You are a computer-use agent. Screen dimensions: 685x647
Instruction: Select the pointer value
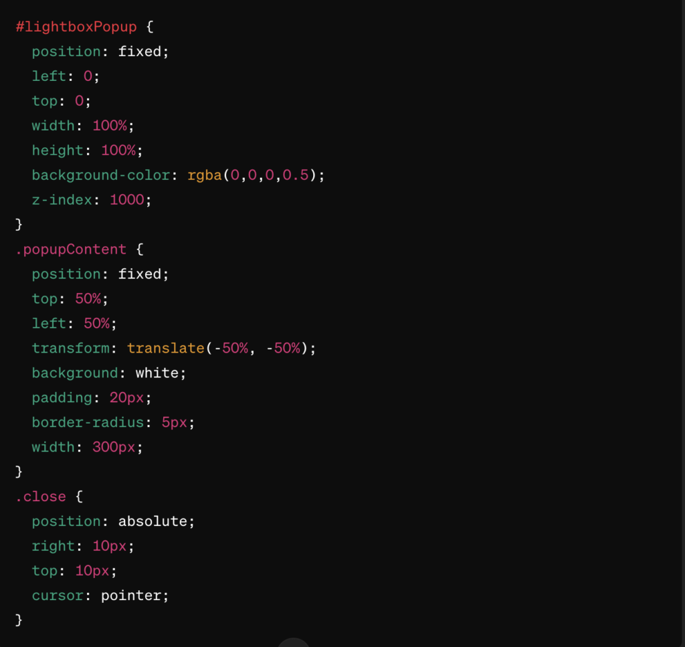[132, 595]
